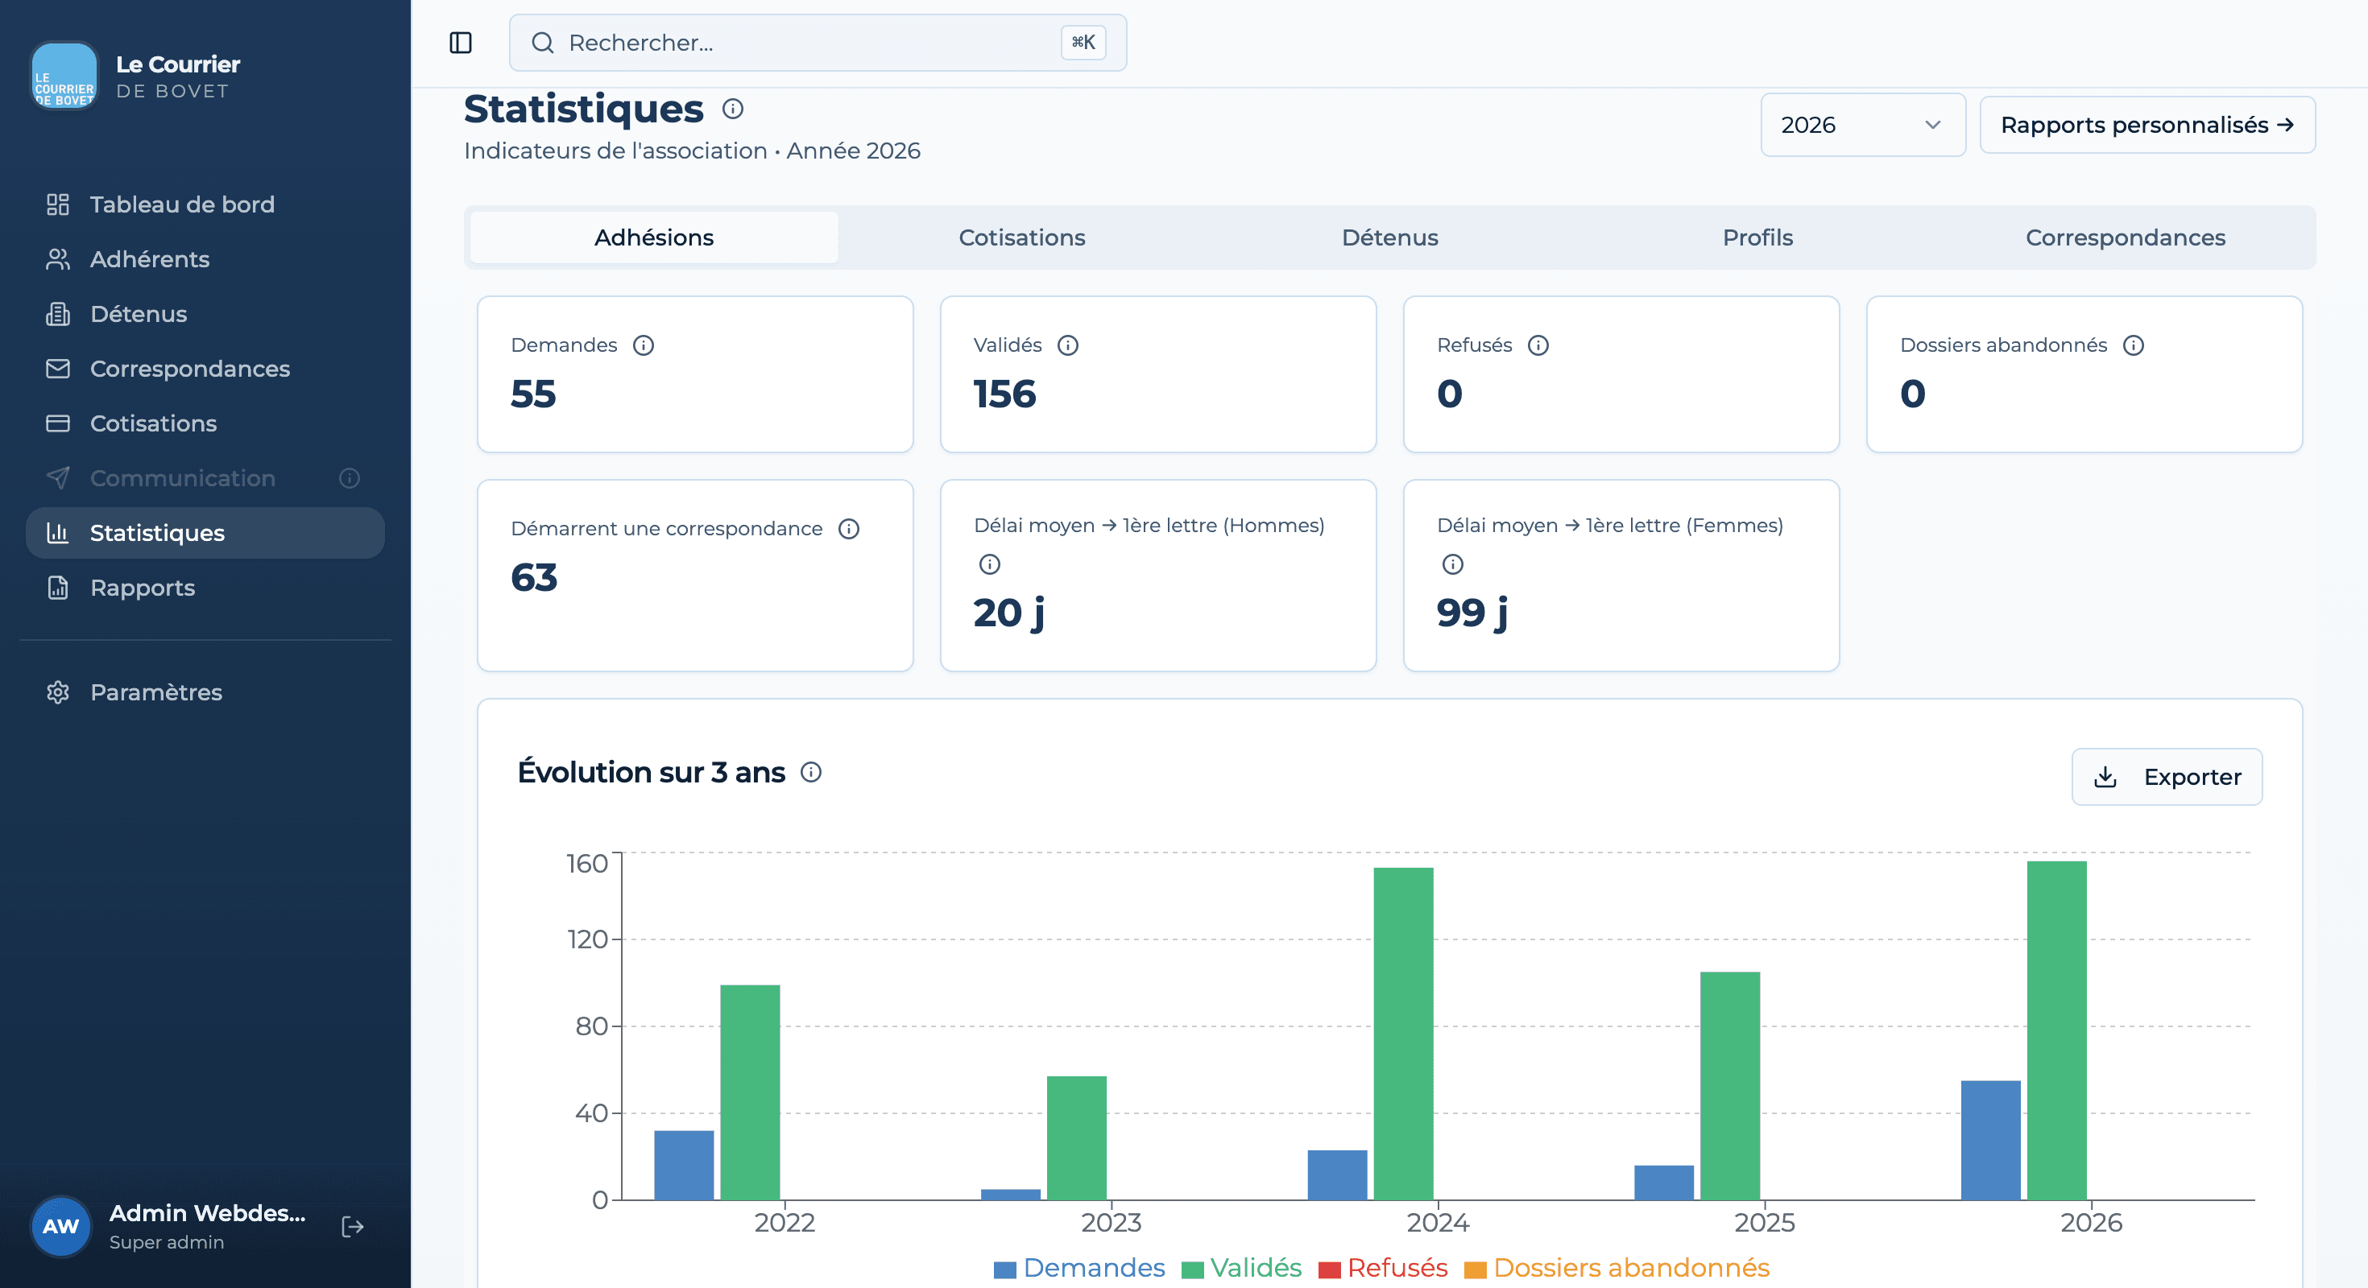Click info icon next to Demandes
Image resolution: width=2368 pixels, height=1288 pixels.
pos(644,345)
